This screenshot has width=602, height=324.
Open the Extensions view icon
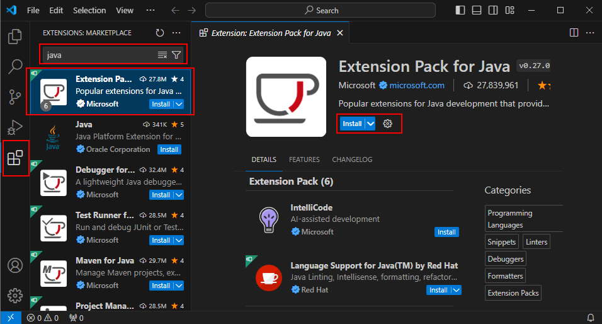(15, 158)
